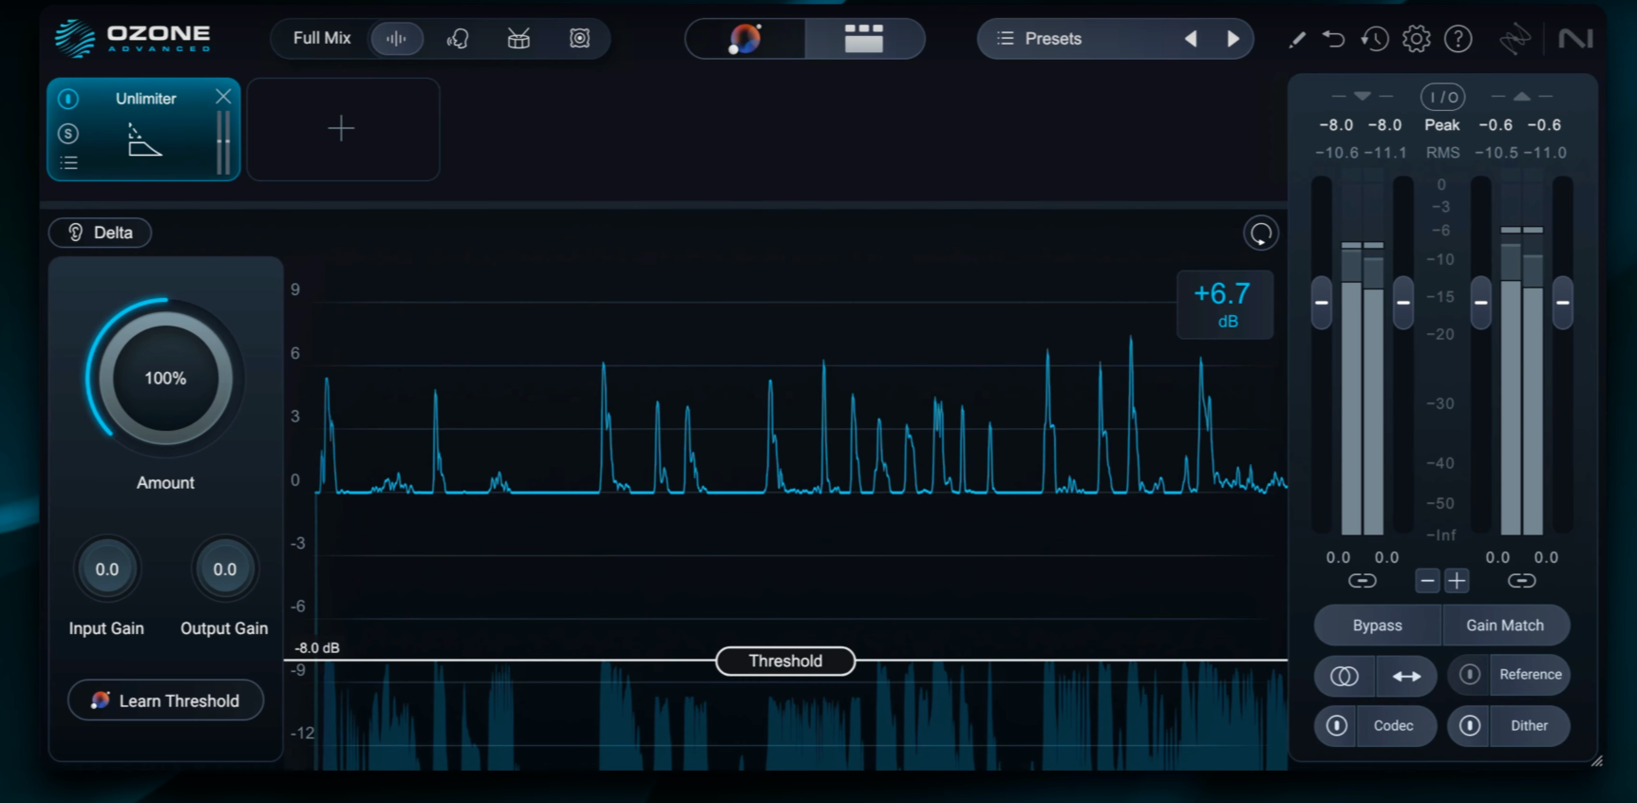This screenshot has height=803, width=1637.
Task: Click the Native Instruments logo icon
Action: coord(1575,39)
